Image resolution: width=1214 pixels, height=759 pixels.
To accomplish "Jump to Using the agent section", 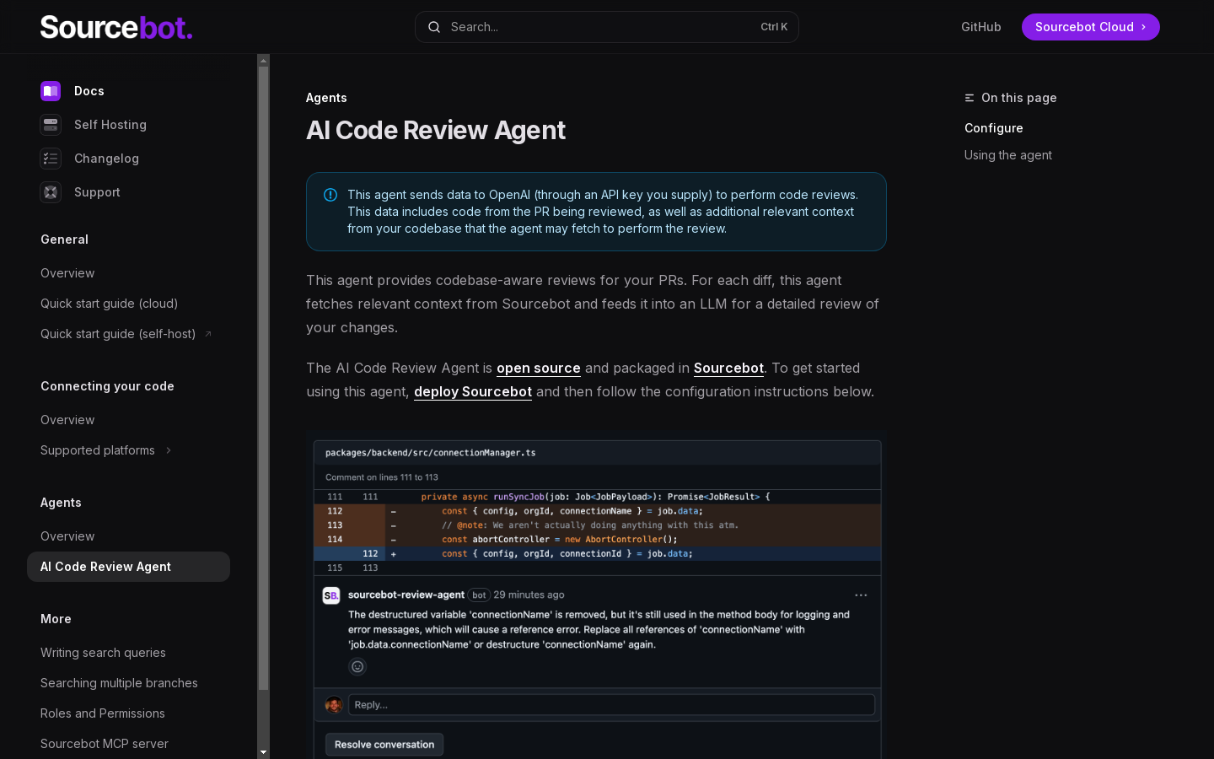I will click(1008, 155).
